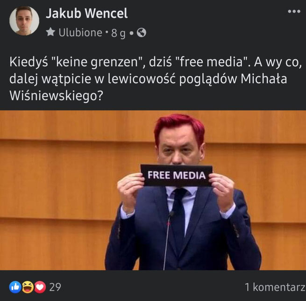Viewport: 306px width, 301px height.
Task: Click the man's dark tie in photo
Action: [x=178, y=215]
